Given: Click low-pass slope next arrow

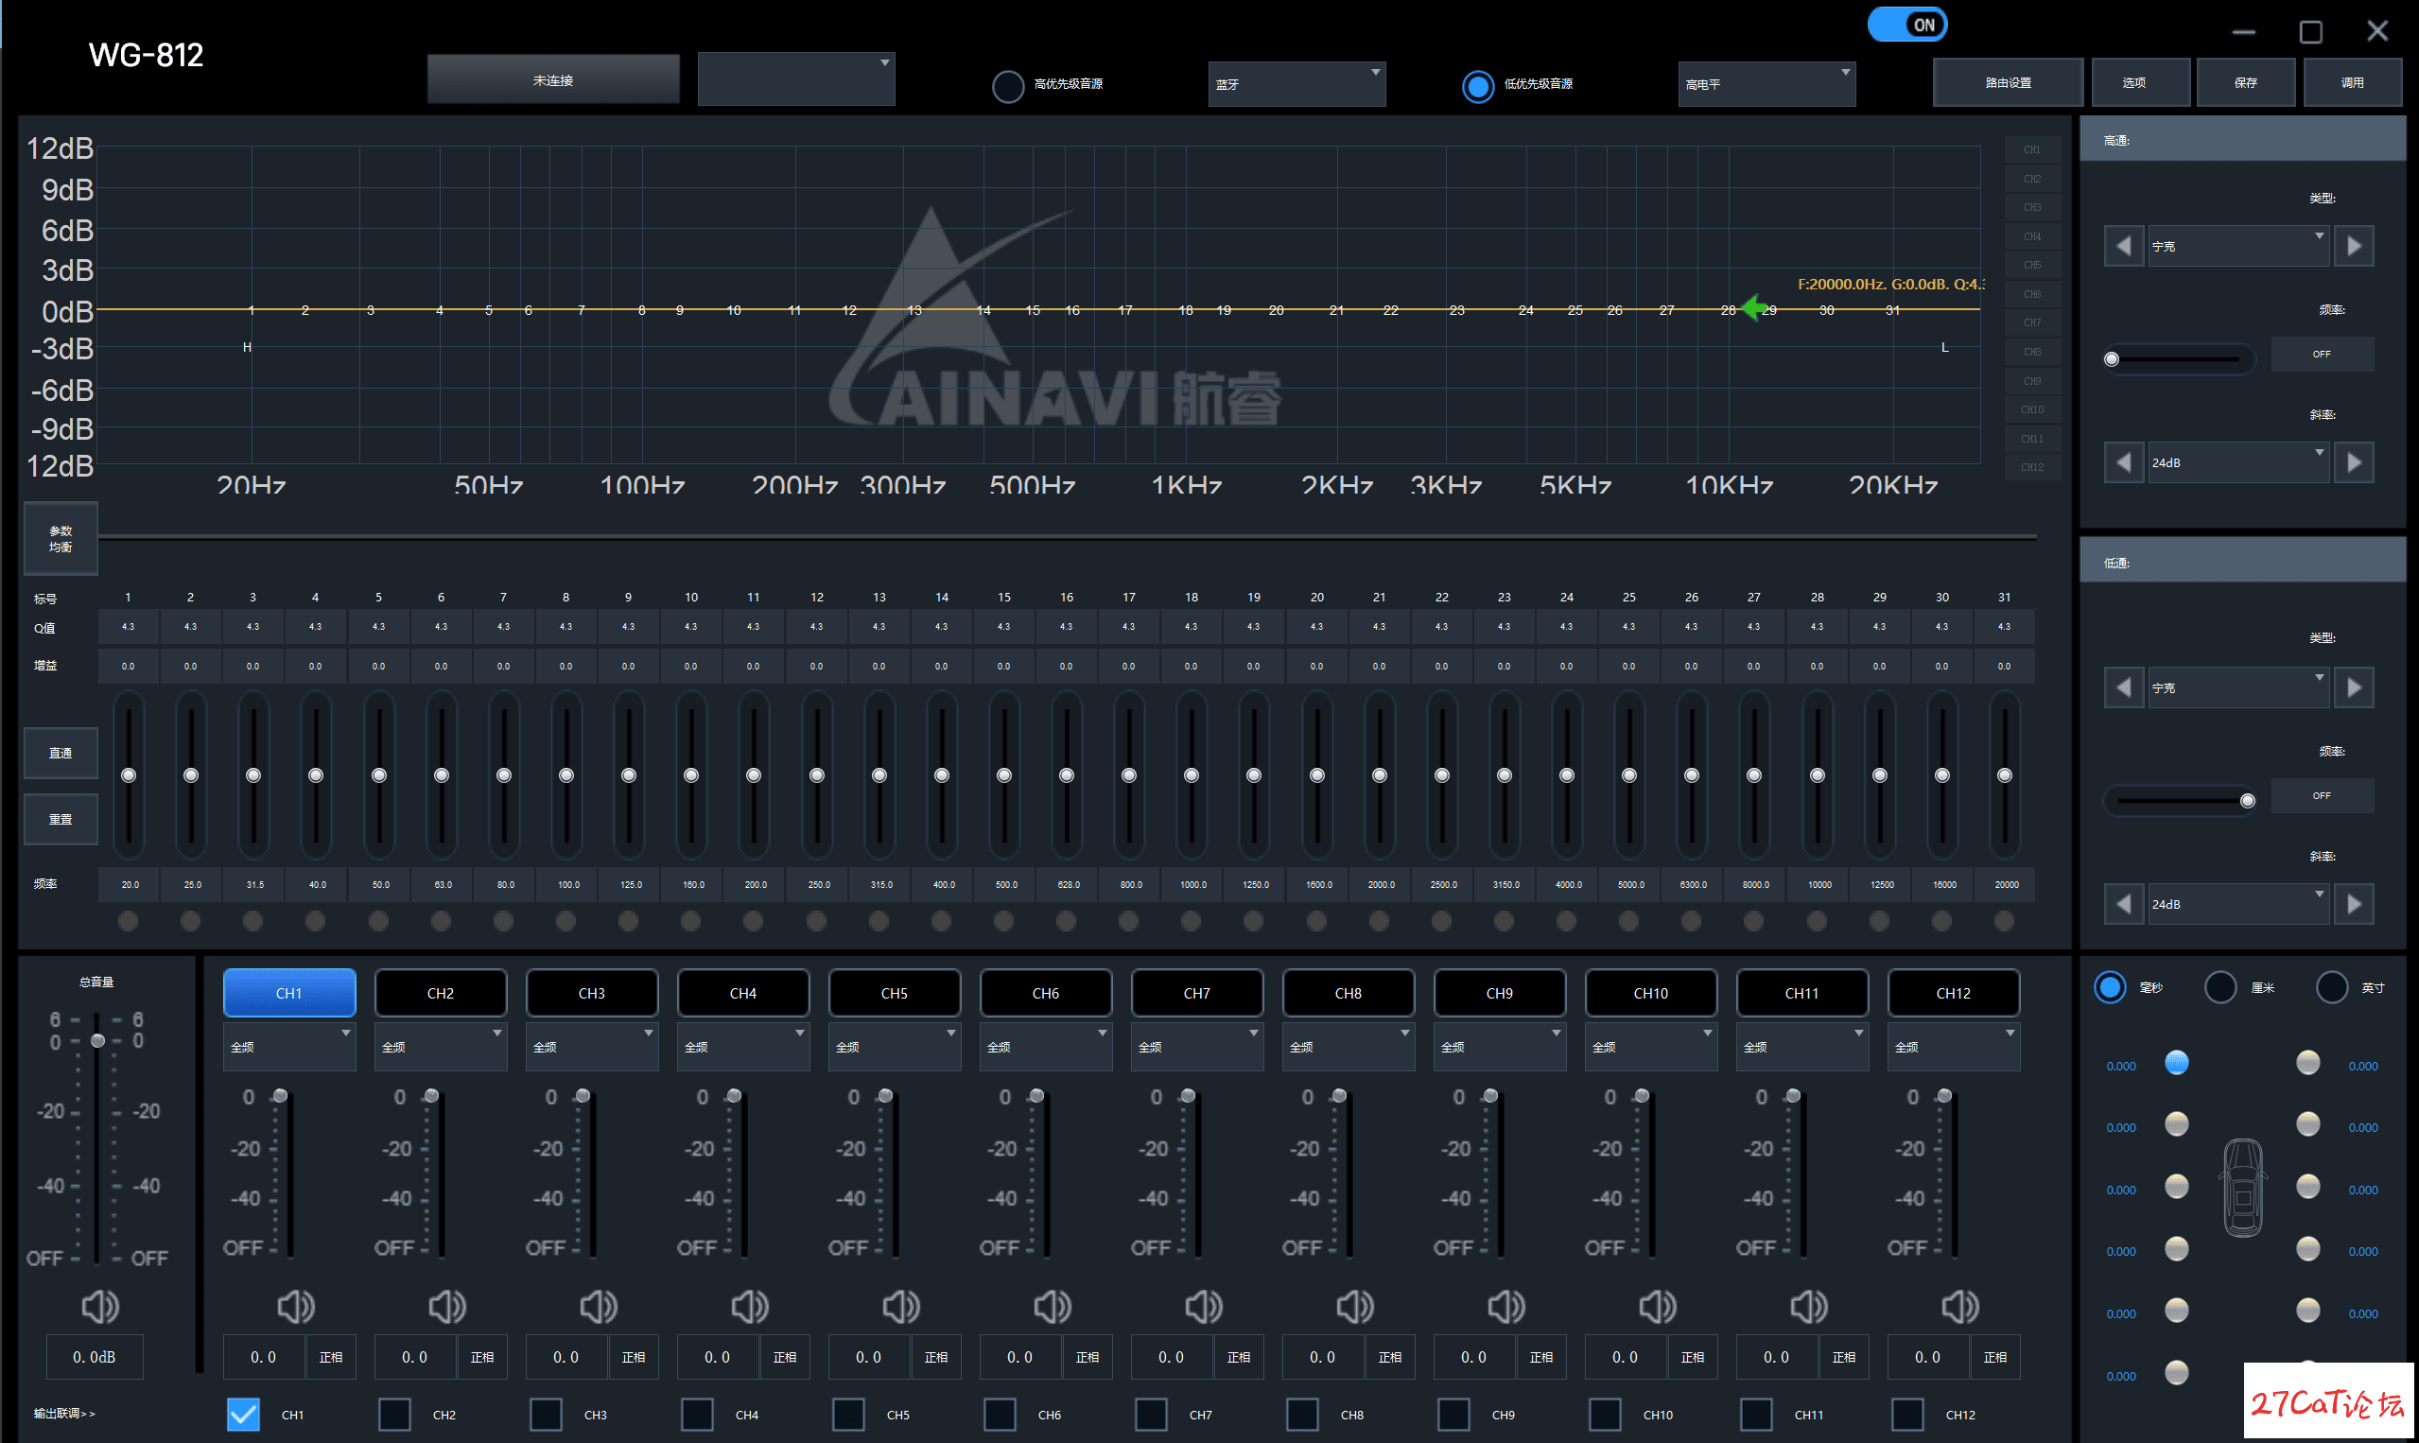Looking at the screenshot, I should (x=2354, y=903).
